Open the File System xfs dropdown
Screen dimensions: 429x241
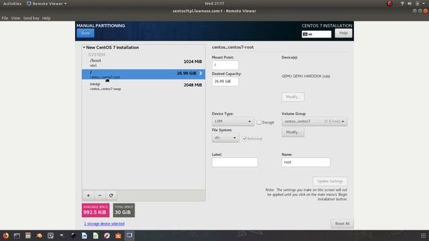(x=225, y=138)
